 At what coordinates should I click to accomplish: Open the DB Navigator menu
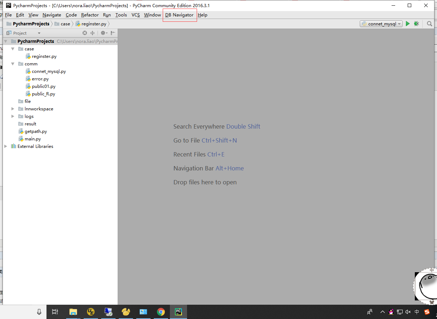(179, 15)
